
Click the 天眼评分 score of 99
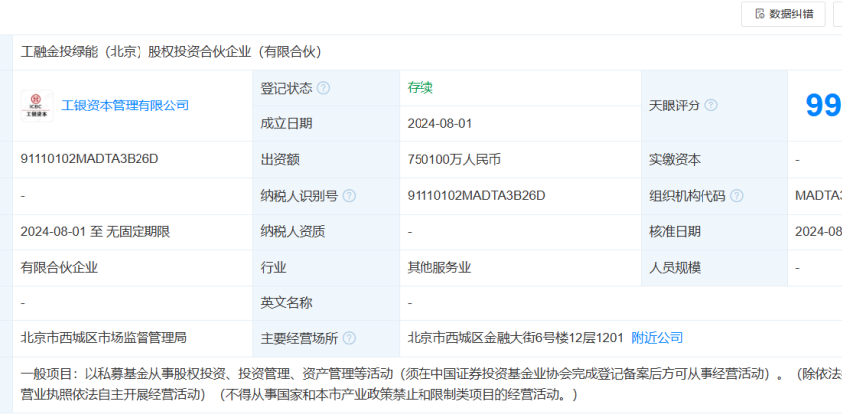pos(823,105)
